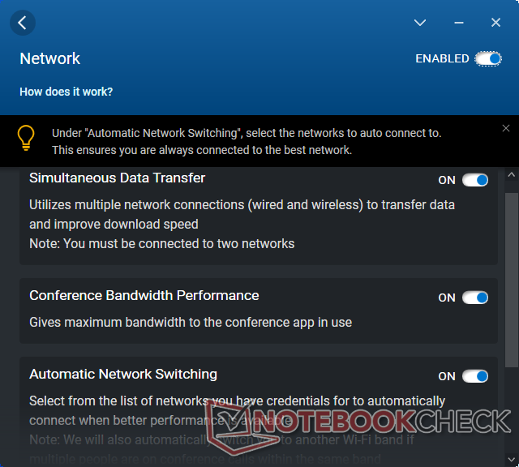This screenshot has width=519, height=467.
Task: Toggle the Network ENABLED switch
Action: tap(488, 58)
